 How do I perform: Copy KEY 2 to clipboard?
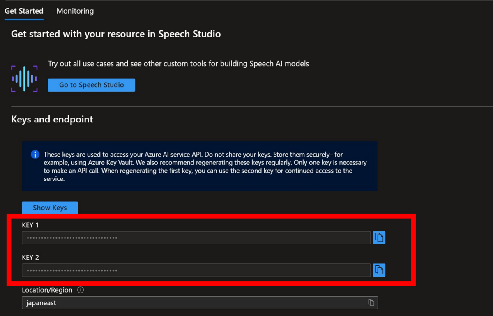(x=379, y=270)
